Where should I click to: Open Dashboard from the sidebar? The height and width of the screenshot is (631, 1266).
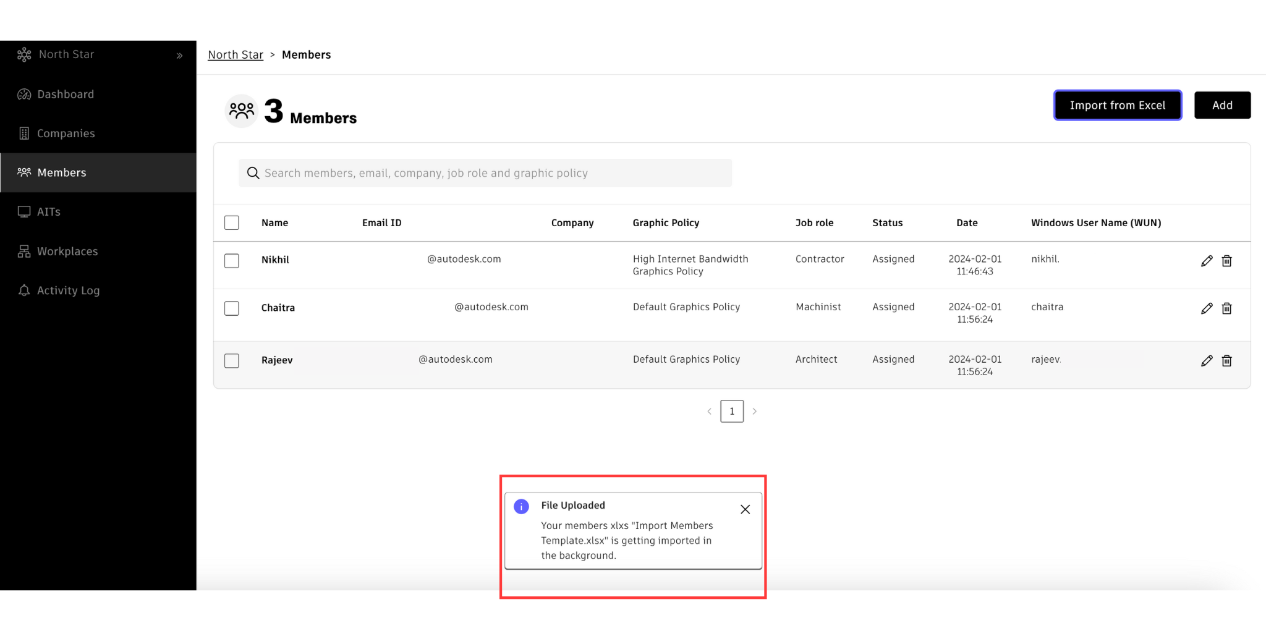[x=66, y=95]
